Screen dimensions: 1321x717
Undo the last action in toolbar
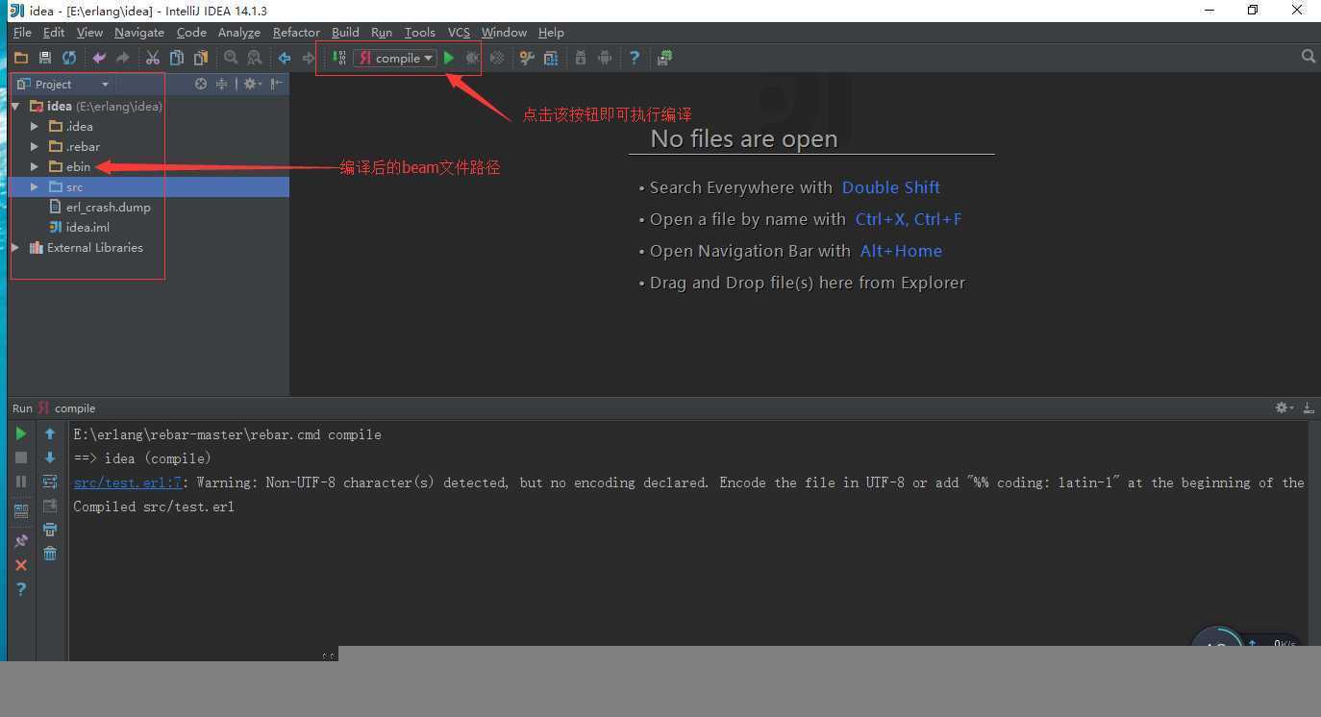(99, 58)
